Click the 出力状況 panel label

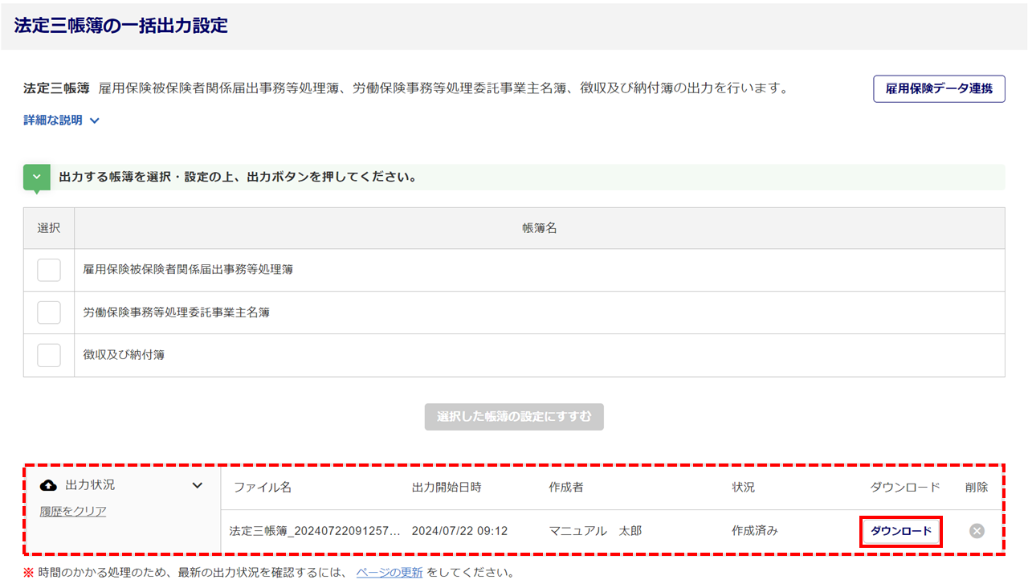90,485
